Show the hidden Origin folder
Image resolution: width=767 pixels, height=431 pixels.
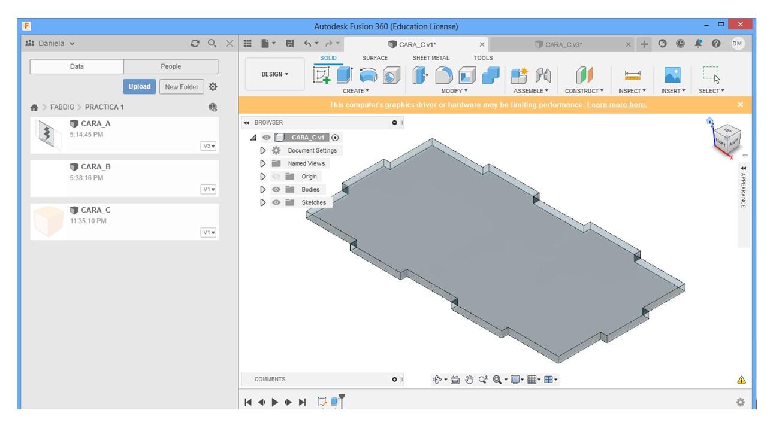pyautogui.click(x=276, y=177)
